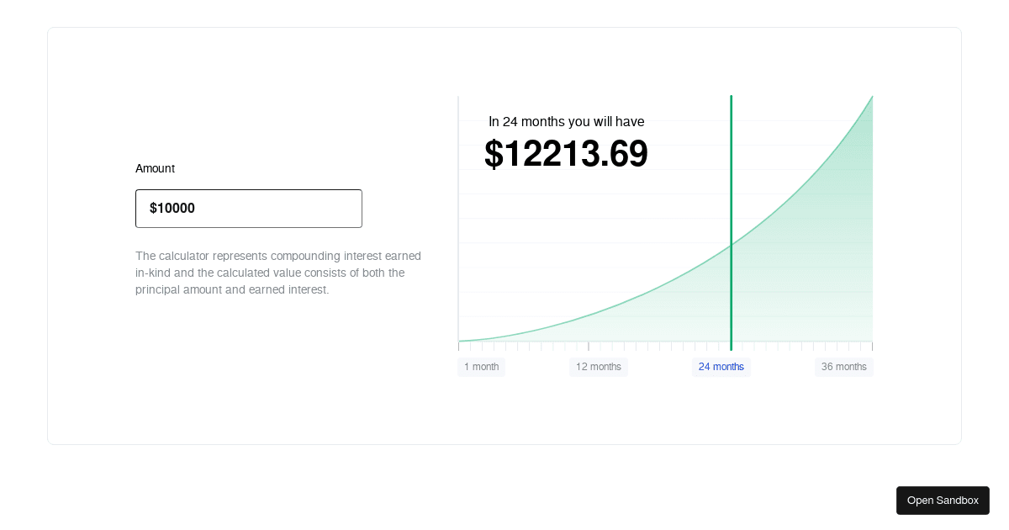Click the first tick mark at chart start
Image resolution: width=1009 pixels, height=530 pixels.
point(458,346)
